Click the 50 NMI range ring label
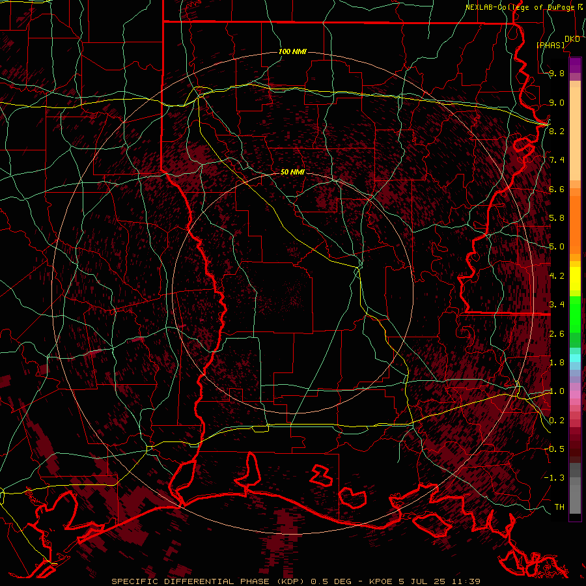 point(292,172)
